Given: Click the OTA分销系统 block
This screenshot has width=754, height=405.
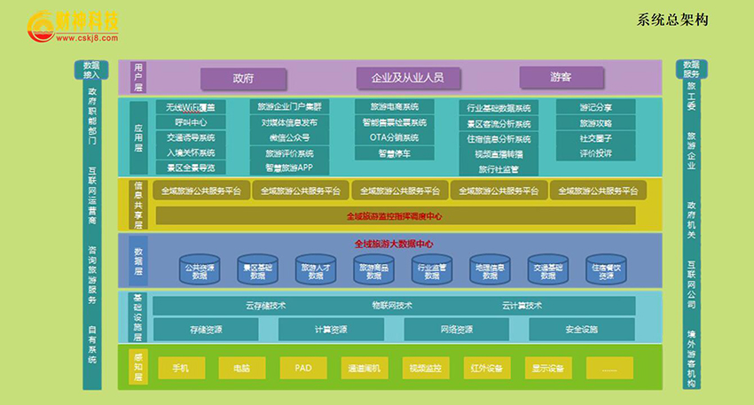Looking at the screenshot, I should 395,137.
